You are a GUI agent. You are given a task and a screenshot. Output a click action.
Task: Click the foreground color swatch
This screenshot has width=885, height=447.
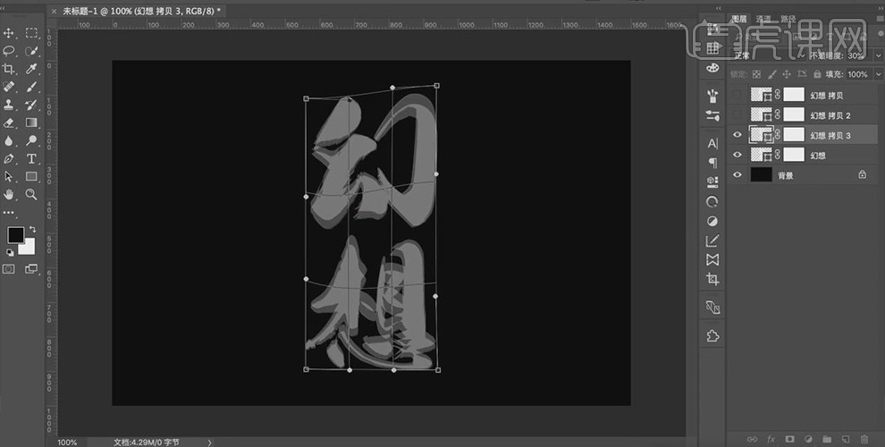pos(15,235)
